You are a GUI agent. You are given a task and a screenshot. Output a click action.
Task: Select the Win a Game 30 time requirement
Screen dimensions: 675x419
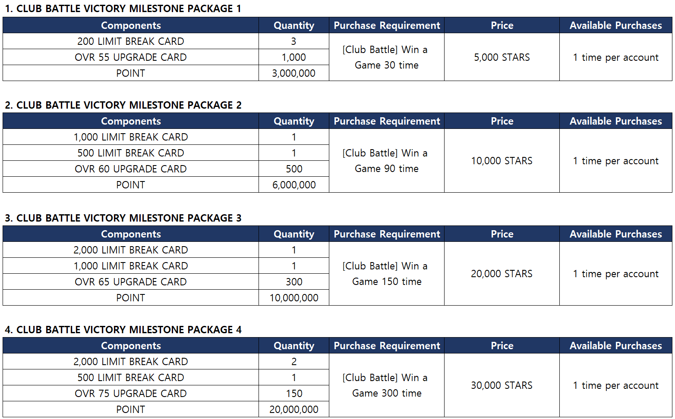pos(386,57)
